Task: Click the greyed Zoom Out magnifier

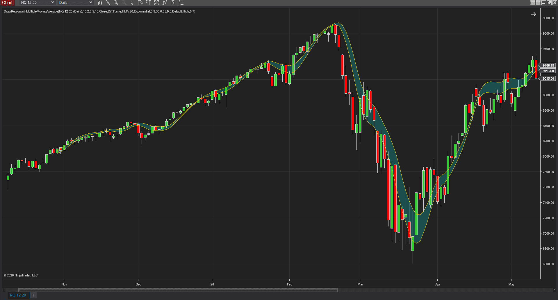Action: pyautogui.click(x=124, y=3)
